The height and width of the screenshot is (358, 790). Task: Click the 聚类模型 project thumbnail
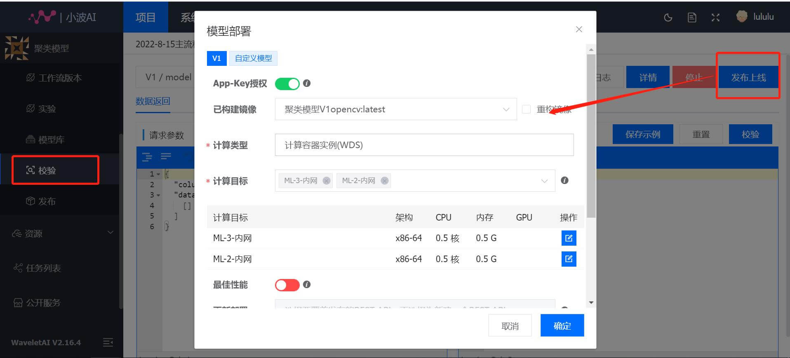point(17,48)
